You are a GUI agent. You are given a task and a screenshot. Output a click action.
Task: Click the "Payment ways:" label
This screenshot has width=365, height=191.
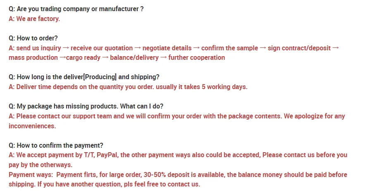pos(31,175)
